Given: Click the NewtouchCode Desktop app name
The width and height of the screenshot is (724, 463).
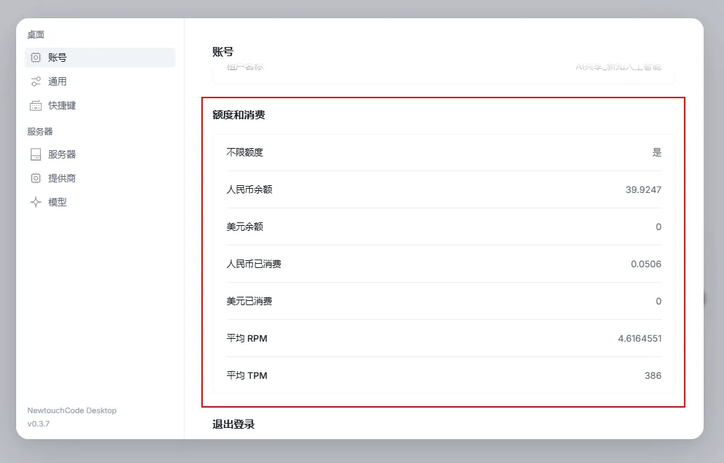Looking at the screenshot, I should [72, 410].
